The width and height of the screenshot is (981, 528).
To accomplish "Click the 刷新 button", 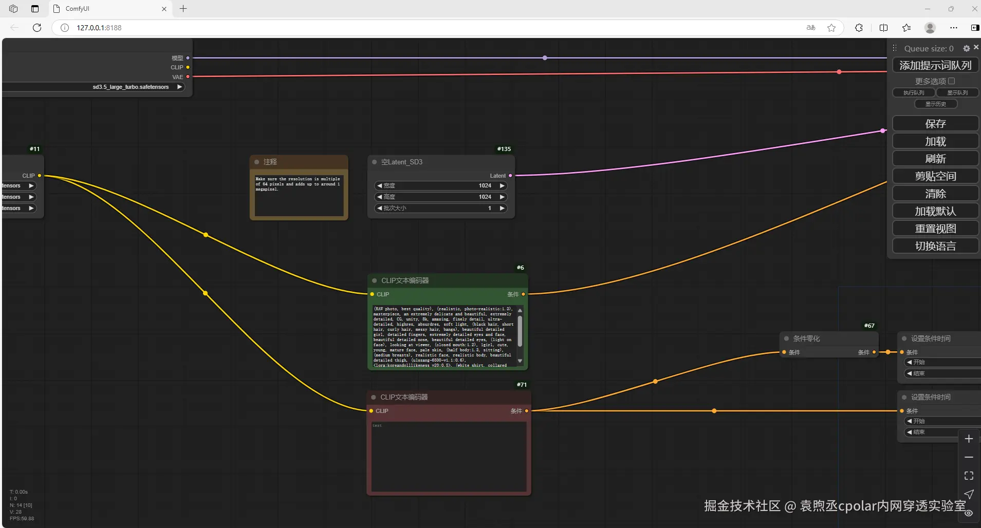I will pyautogui.click(x=935, y=159).
